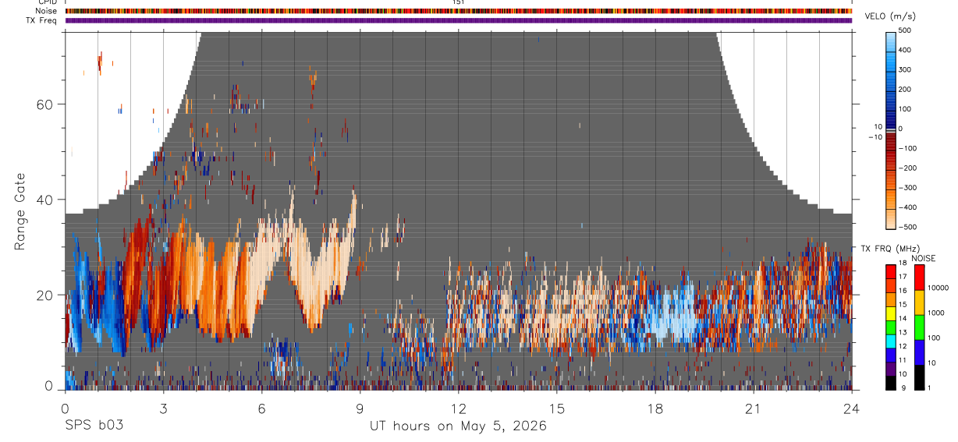Click the 300 tick on velocity colorbar
Image resolution: width=958 pixels, height=442 pixels.
[906, 69]
